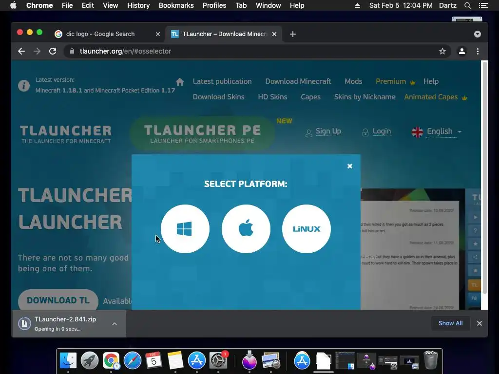This screenshot has height=374, width=499.
Task: Open the Chrome menu in the menu bar
Action: click(39, 5)
